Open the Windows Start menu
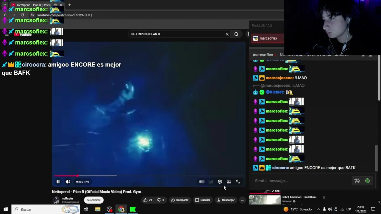The width and height of the screenshot is (381, 214). pos(5,209)
